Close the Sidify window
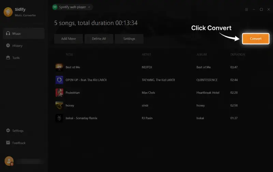273x172 pixels. (269, 10)
